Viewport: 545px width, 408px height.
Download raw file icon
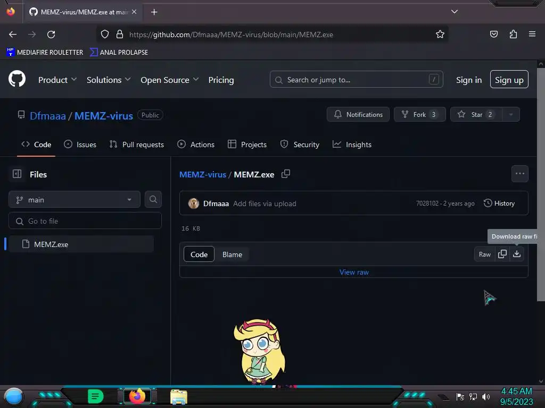pyautogui.click(x=517, y=254)
